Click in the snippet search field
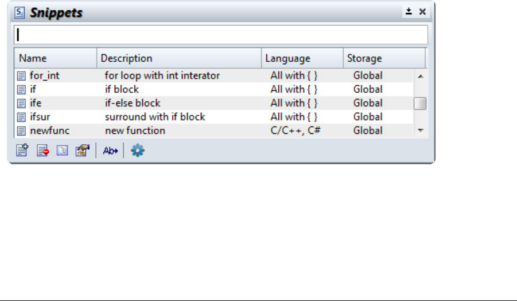The image size is (517, 301). click(221, 35)
